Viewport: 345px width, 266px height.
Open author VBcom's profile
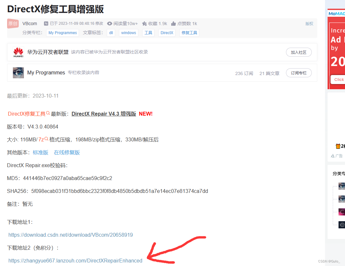click(30, 24)
